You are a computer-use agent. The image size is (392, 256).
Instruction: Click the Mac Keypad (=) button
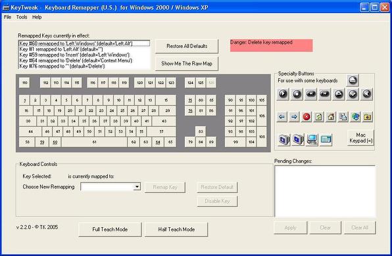pos(360,138)
